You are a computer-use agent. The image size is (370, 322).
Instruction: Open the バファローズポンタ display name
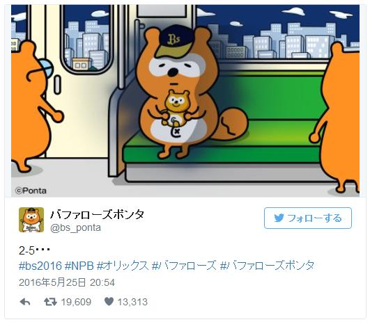point(97,215)
